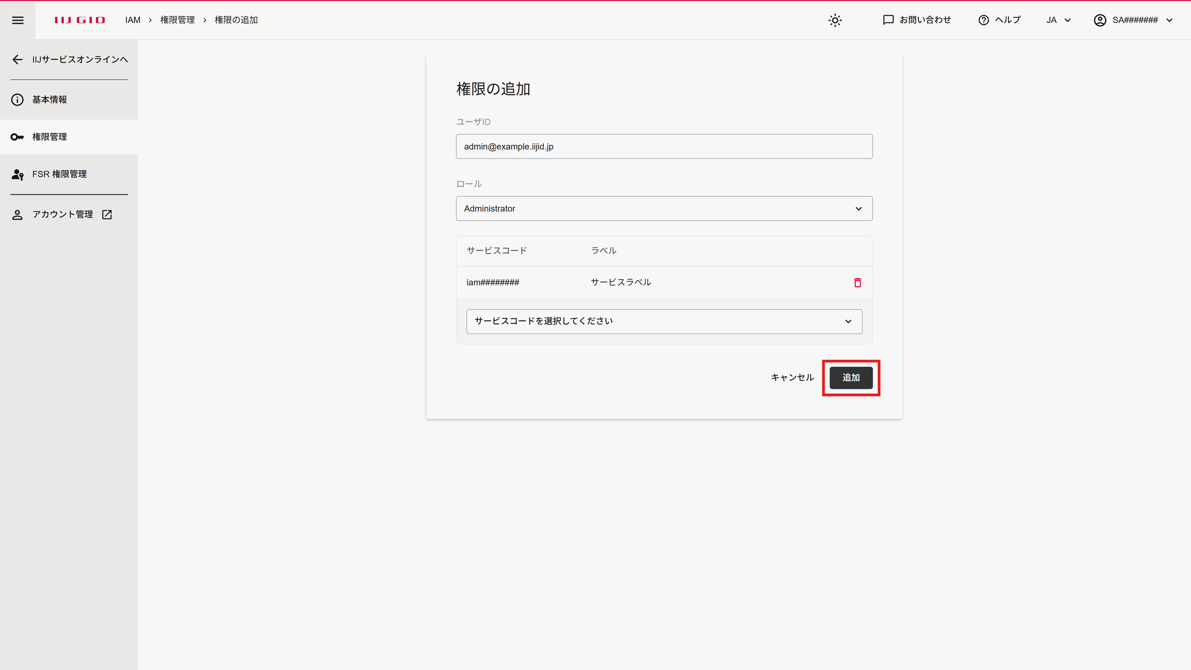Image resolution: width=1191 pixels, height=670 pixels.
Task: Open 基本情報 in the sidebar
Action: coord(69,99)
